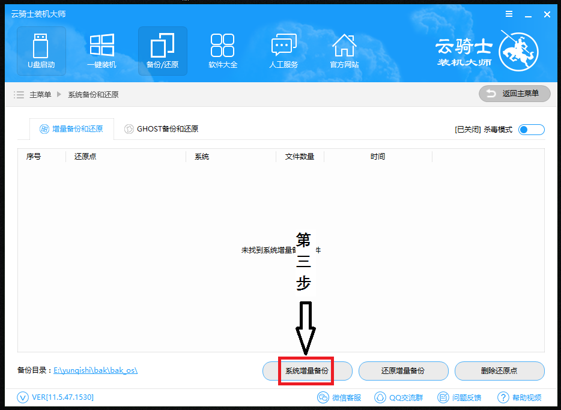This screenshot has width=561, height=410.
Task: Open backup directory E:\yunqishi\bak\bak_os\ link
Action: pyautogui.click(x=96, y=370)
